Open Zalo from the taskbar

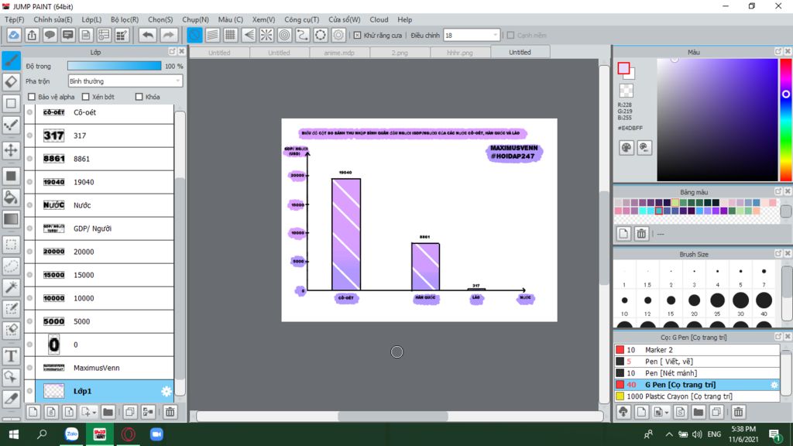[71, 434]
